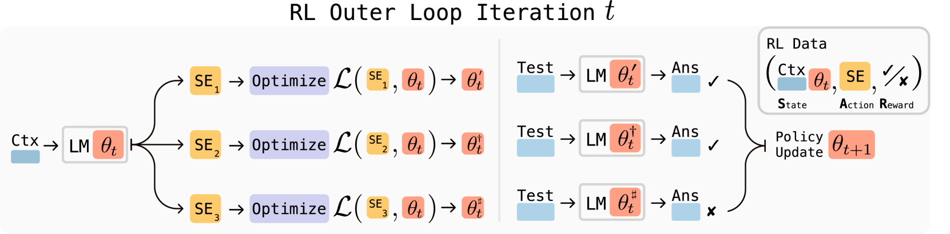Image resolution: width=950 pixels, height=234 pixels.
Task: Click the yellow SE Action box in RL Data
Action: (854, 76)
